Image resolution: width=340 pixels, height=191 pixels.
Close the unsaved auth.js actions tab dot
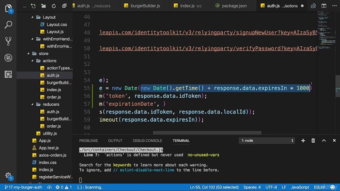click(302, 6)
